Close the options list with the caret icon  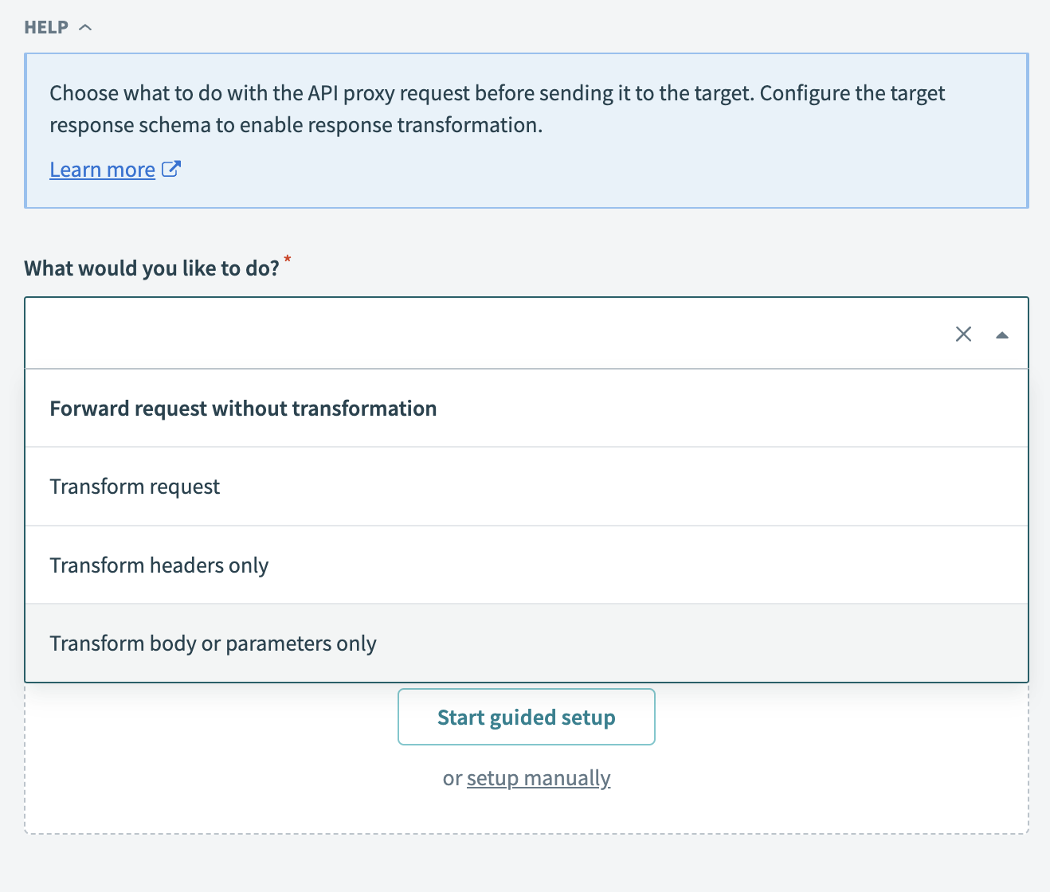click(x=1002, y=334)
